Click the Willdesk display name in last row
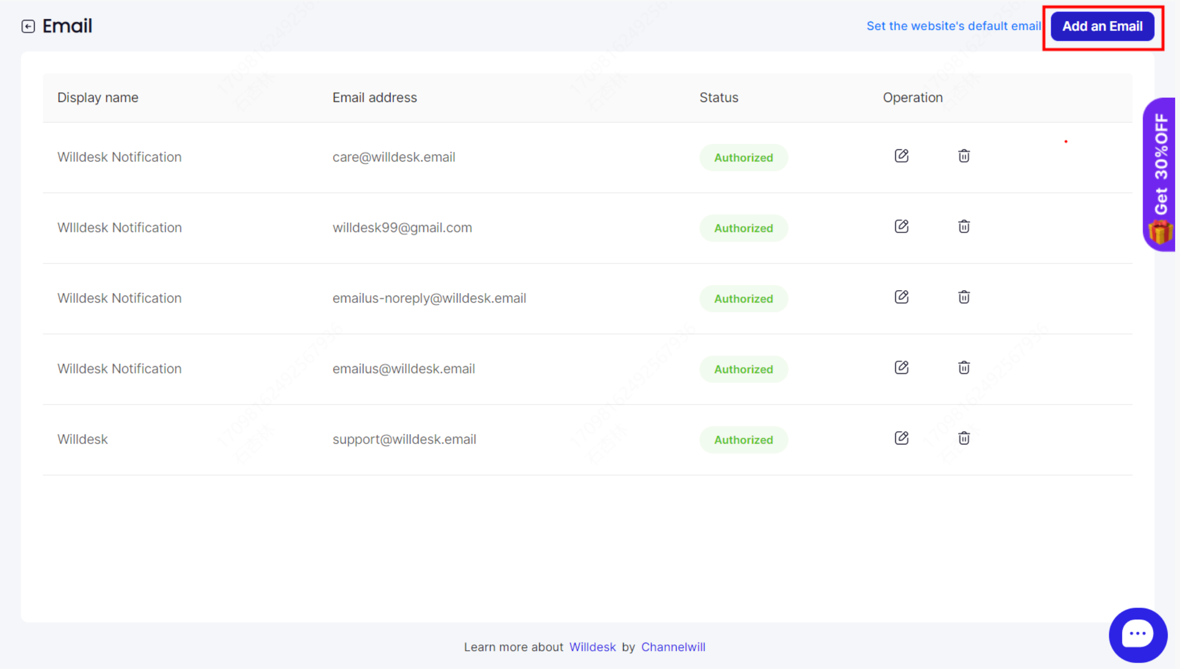This screenshot has width=1180, height=669. pyautogui.click(x=82, y=439)
